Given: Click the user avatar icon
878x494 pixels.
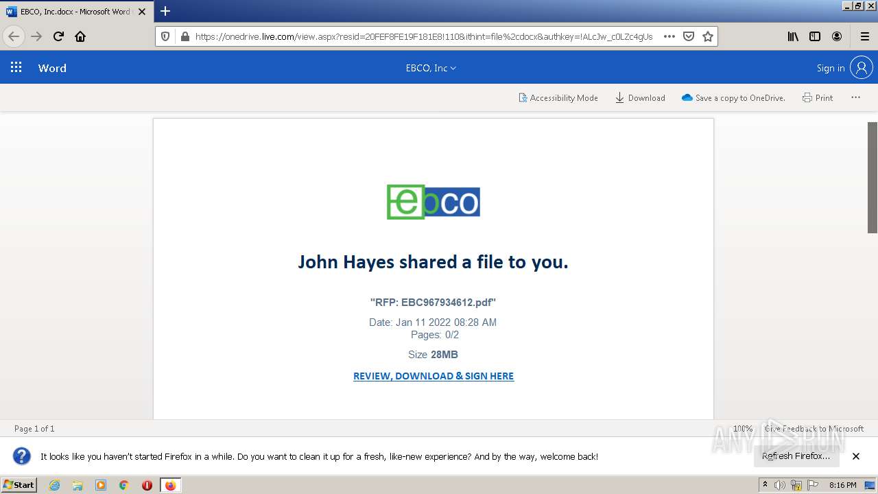Looking at the screenshot, I should pos(861,67).
